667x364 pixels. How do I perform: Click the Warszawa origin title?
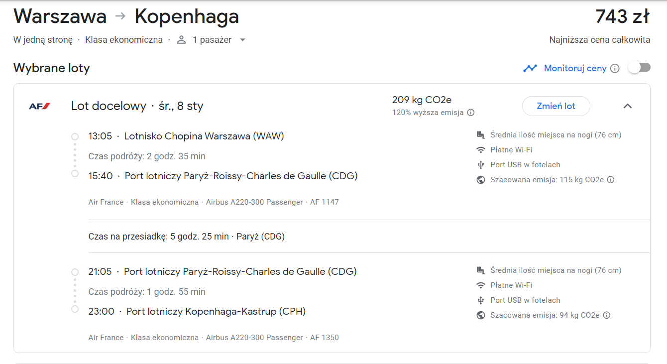pyautogui.click(x=60, y=16)
